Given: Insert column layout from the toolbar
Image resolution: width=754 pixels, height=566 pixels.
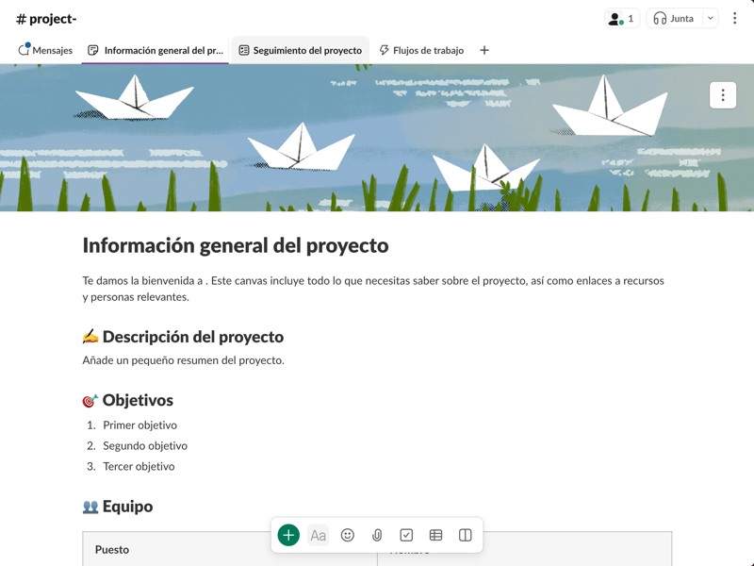Looking at the screenshot, I should point(465,535).
